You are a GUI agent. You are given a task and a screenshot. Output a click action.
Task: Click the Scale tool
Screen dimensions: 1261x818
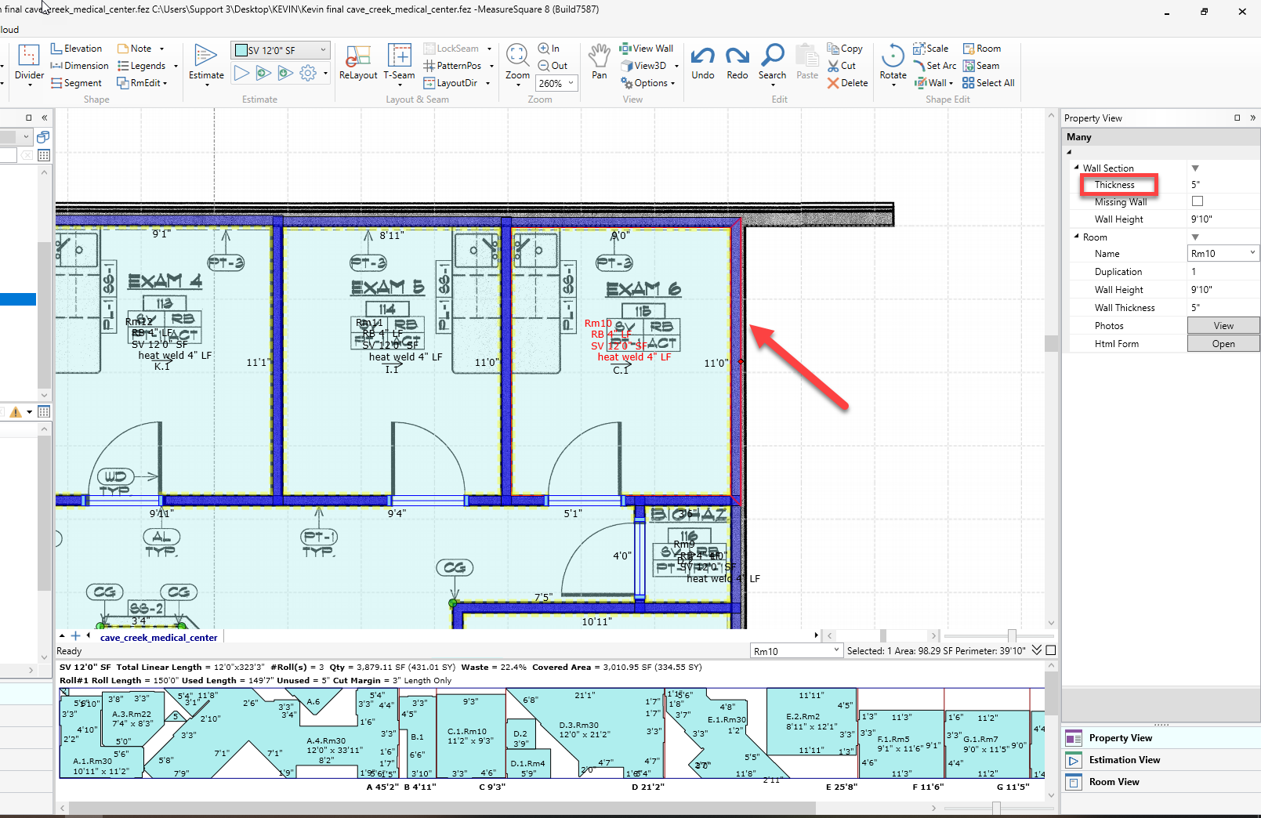tap(931, 49)
